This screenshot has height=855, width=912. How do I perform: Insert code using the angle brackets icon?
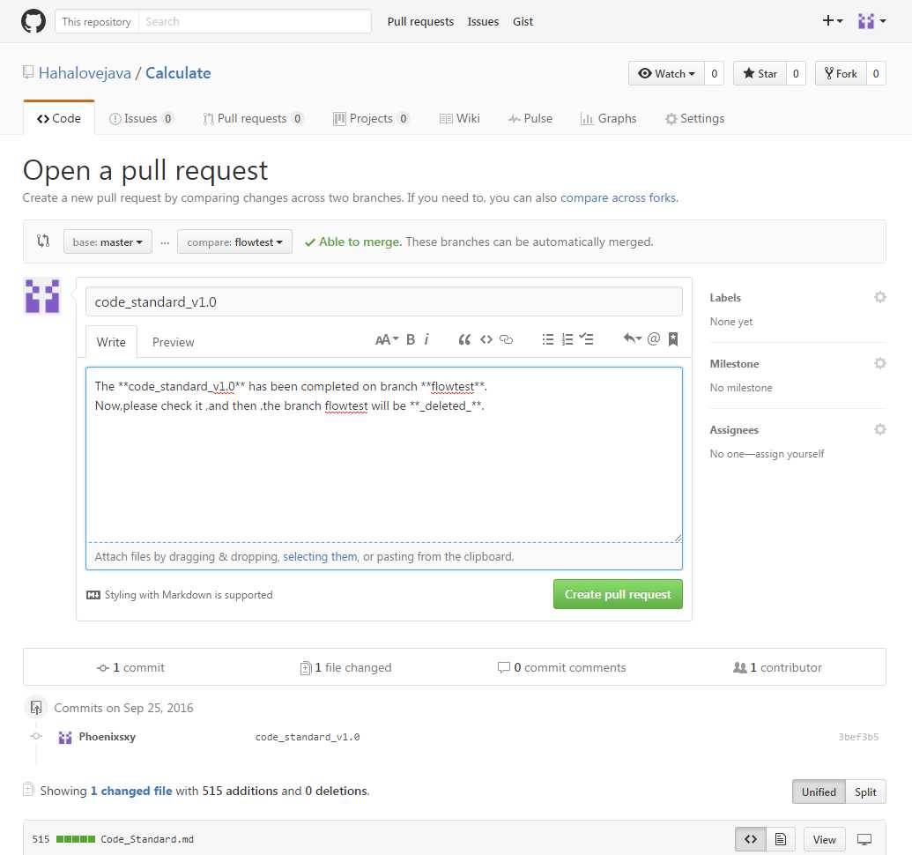pyautogui.click(x=486, y=339)
